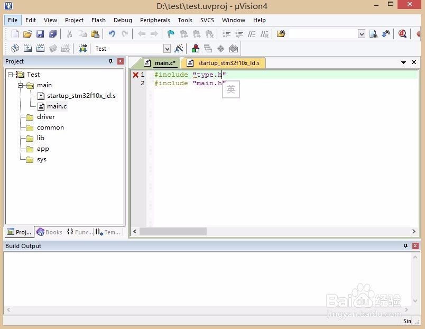The width and height of the screenshot is (425, 329).
Task: Switch to main.c* editor tab
Action: (x=161, y=63)
